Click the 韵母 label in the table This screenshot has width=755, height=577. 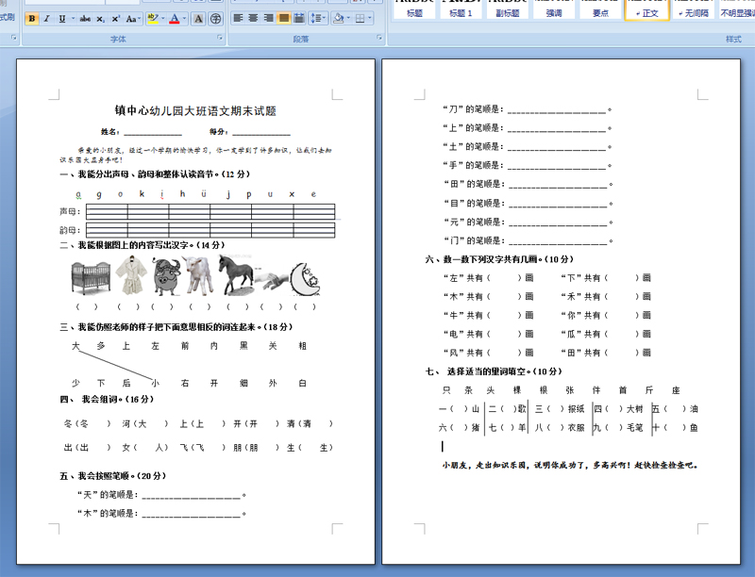[68, 230]
